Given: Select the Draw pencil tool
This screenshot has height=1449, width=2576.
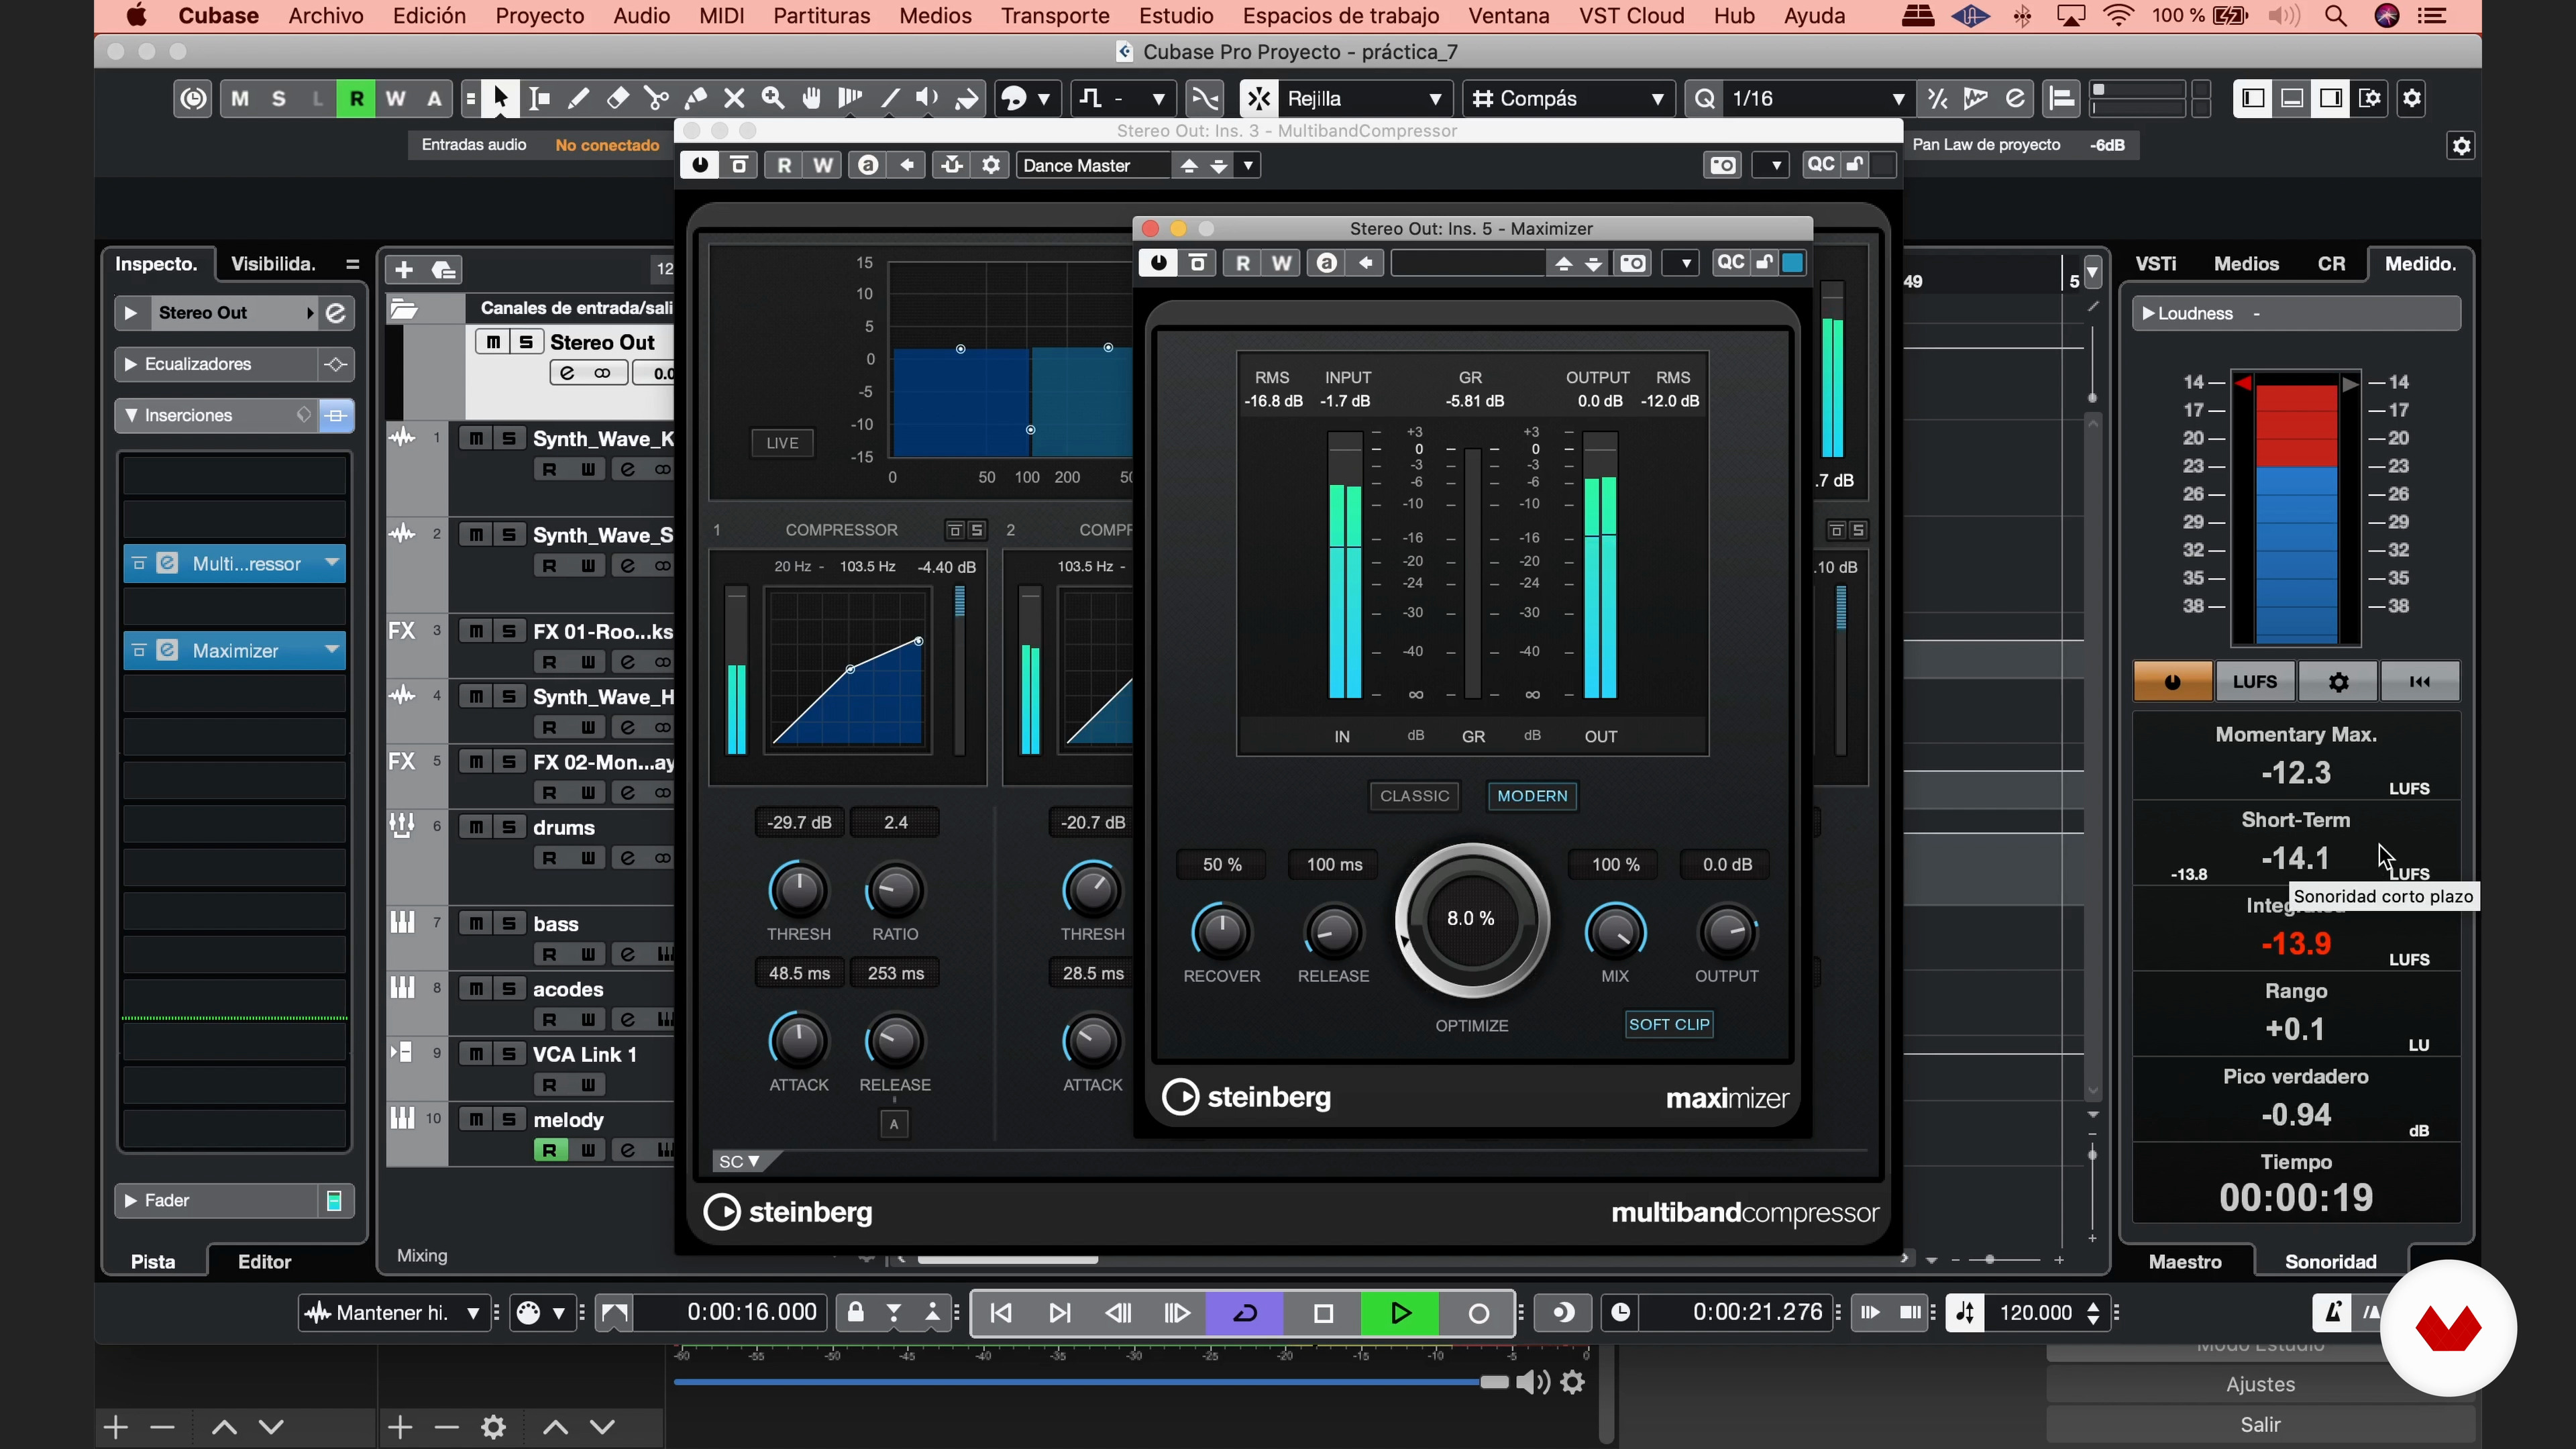Looking at the screenshot, I should click(578, 98).
